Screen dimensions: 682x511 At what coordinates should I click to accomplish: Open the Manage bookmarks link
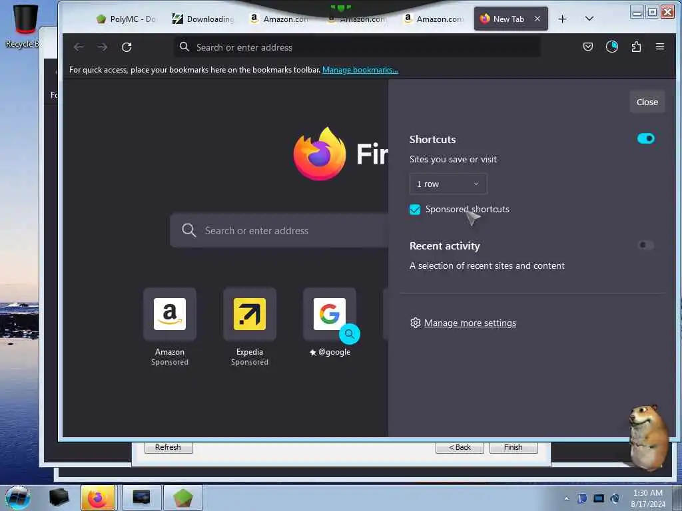pos(360,70)
